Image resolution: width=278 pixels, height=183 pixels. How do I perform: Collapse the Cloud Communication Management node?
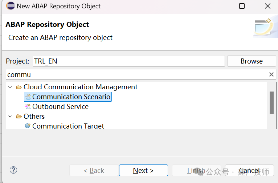(x=10, y=87)
